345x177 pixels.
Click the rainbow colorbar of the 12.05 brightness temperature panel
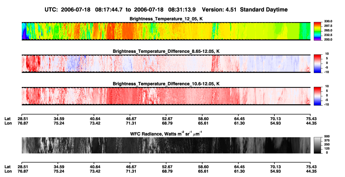click(318, 31)
